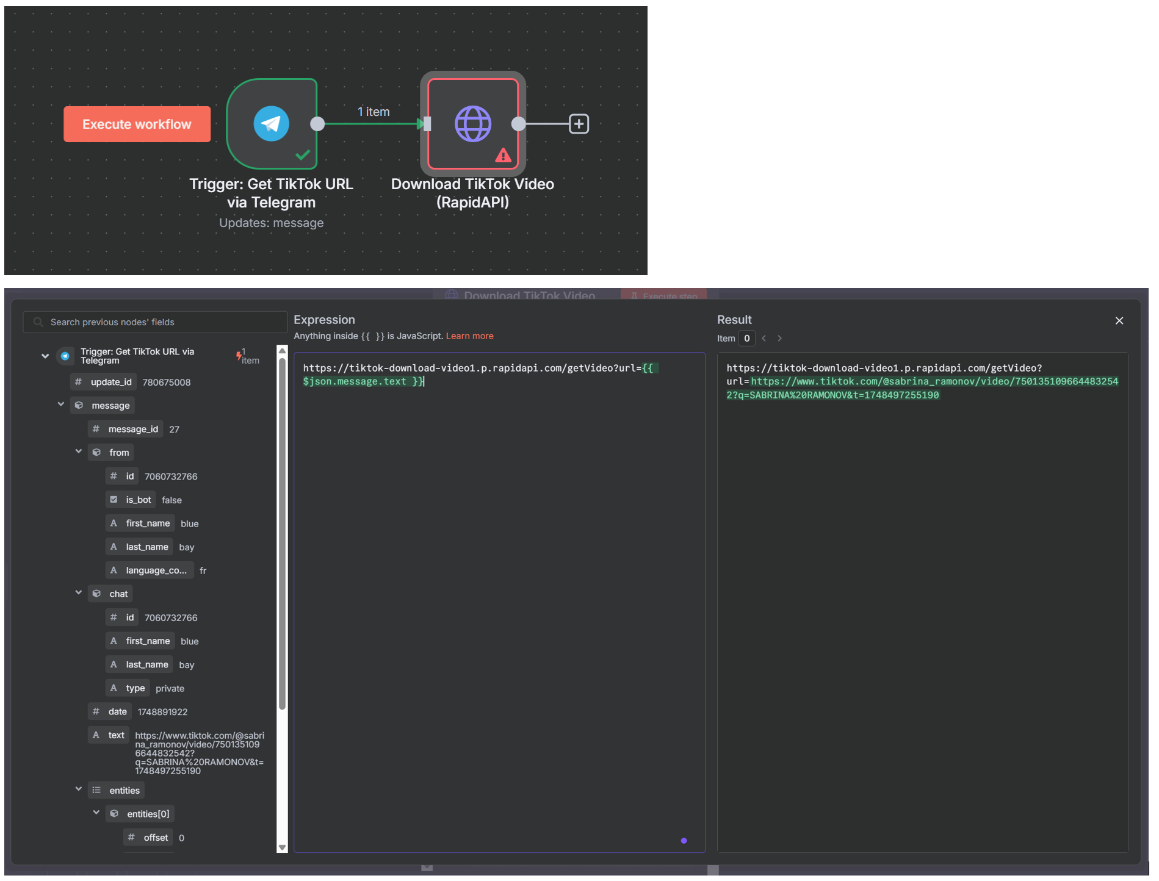
Task: Click the fields panel scrollbar up arrow
Action: pyautogui.click(x=282, y=350)
